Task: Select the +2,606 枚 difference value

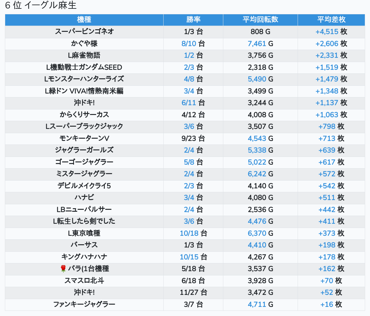Action: click(331, 44)
